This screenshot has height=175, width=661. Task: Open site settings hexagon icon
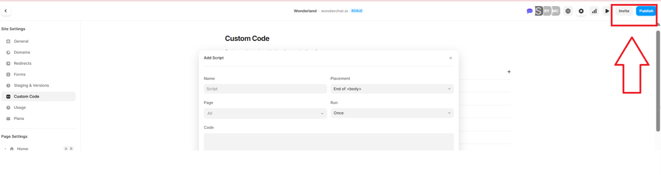(x=581, y=11)
